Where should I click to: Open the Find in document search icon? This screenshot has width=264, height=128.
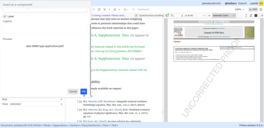tap(172, 15)
